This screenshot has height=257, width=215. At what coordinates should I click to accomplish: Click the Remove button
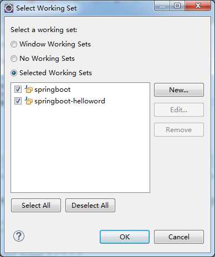pos(179,130)
